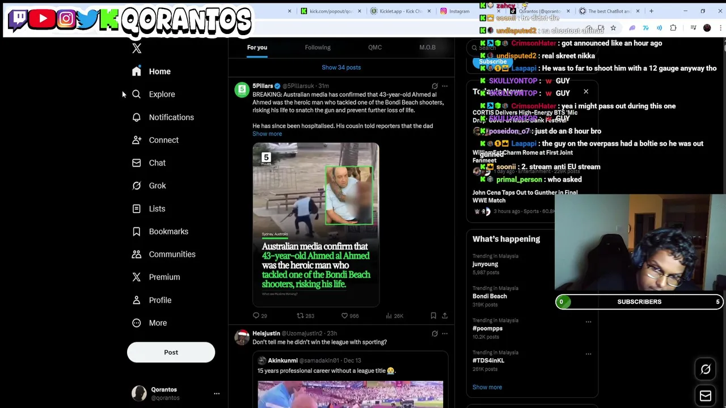Open a new browser tab with the plus button
The image size is (726, 408).
pyautogui.click(x=651, y=11)
